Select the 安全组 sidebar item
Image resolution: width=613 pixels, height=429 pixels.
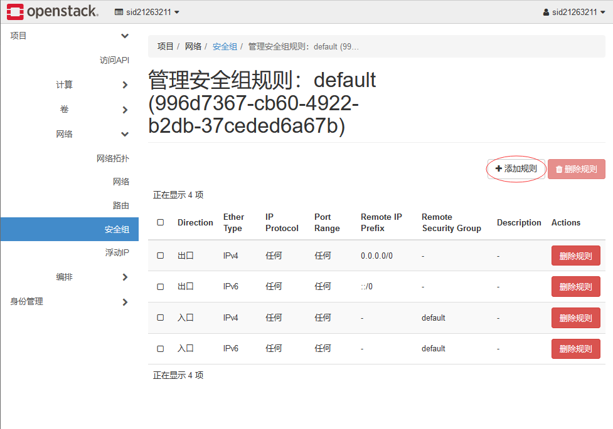pyautogui.click(x=70, y=229)
